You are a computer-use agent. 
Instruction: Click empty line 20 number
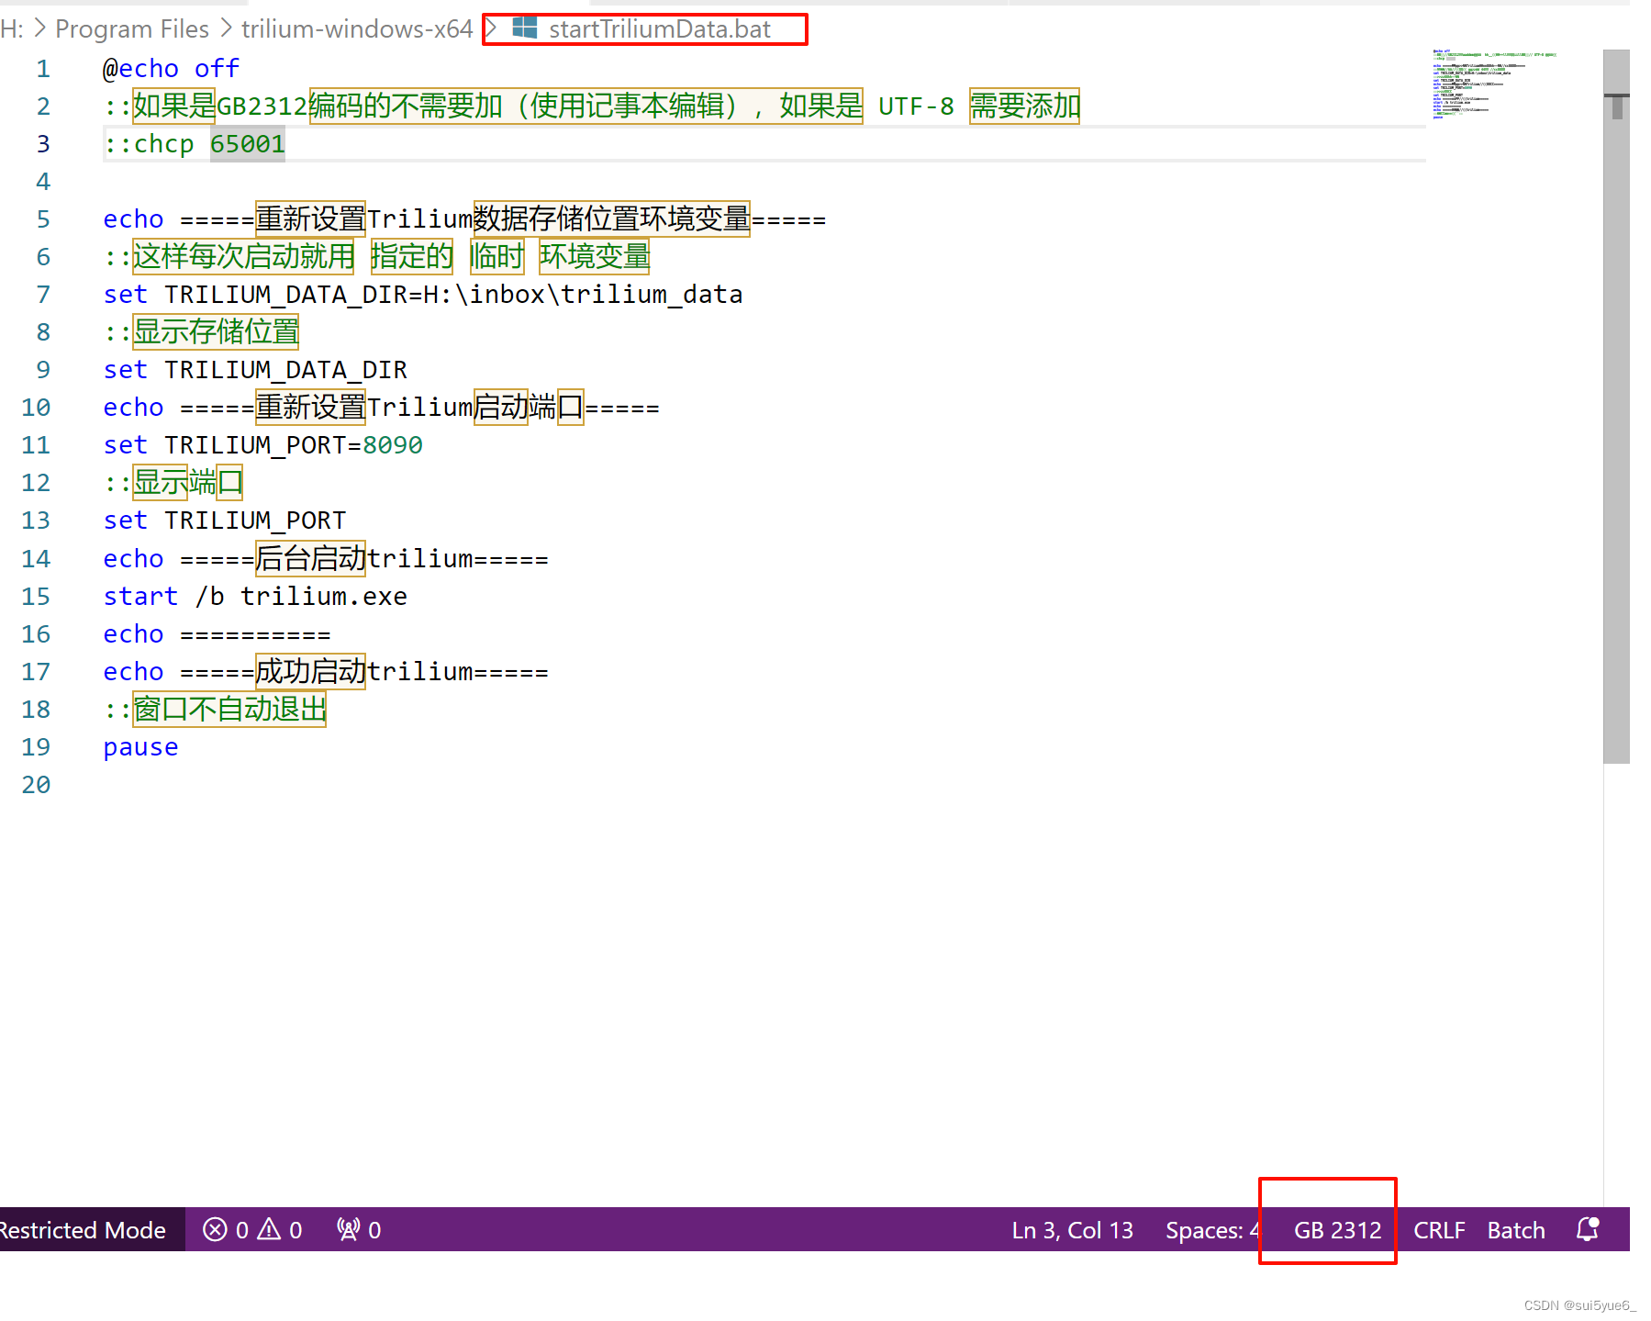click(36, 785)
